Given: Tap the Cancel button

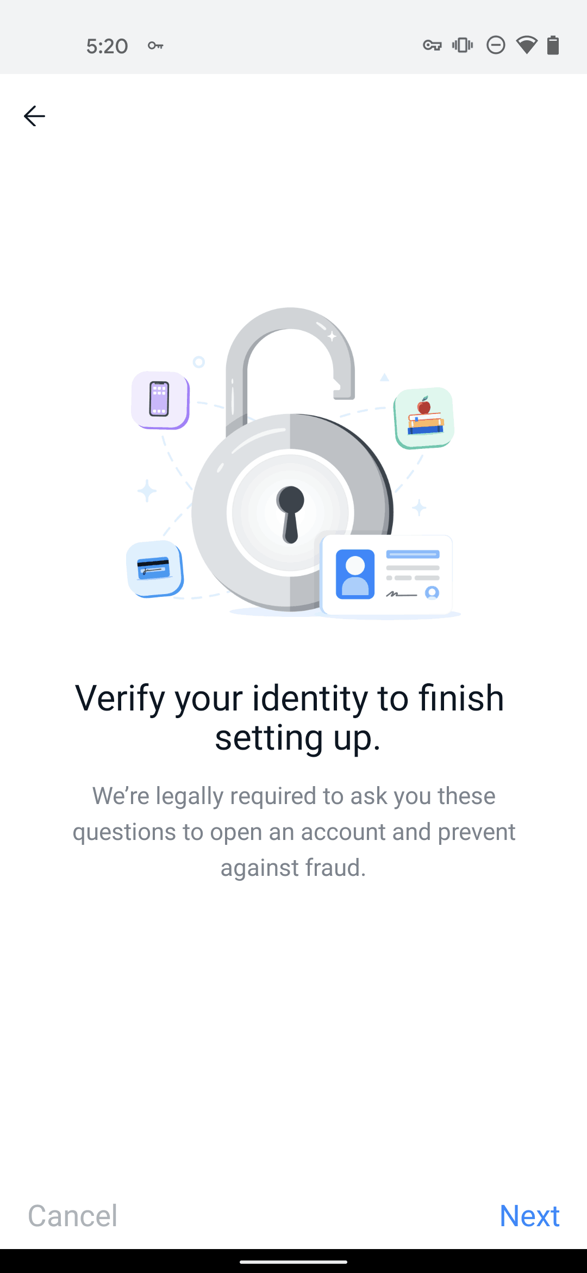Looking at the screenshot, I should pos(72,1215).
